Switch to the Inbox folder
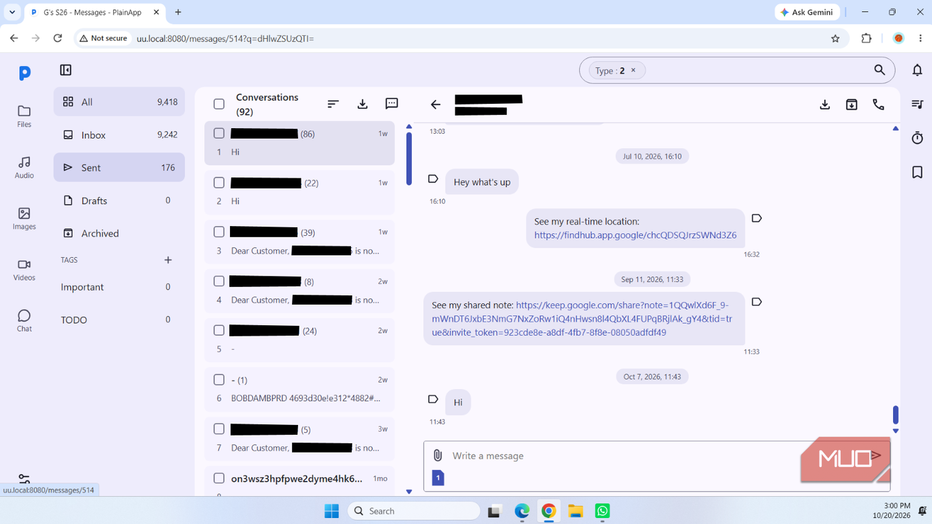This screenshot has width=932, height=524. [x=119, y=135]
